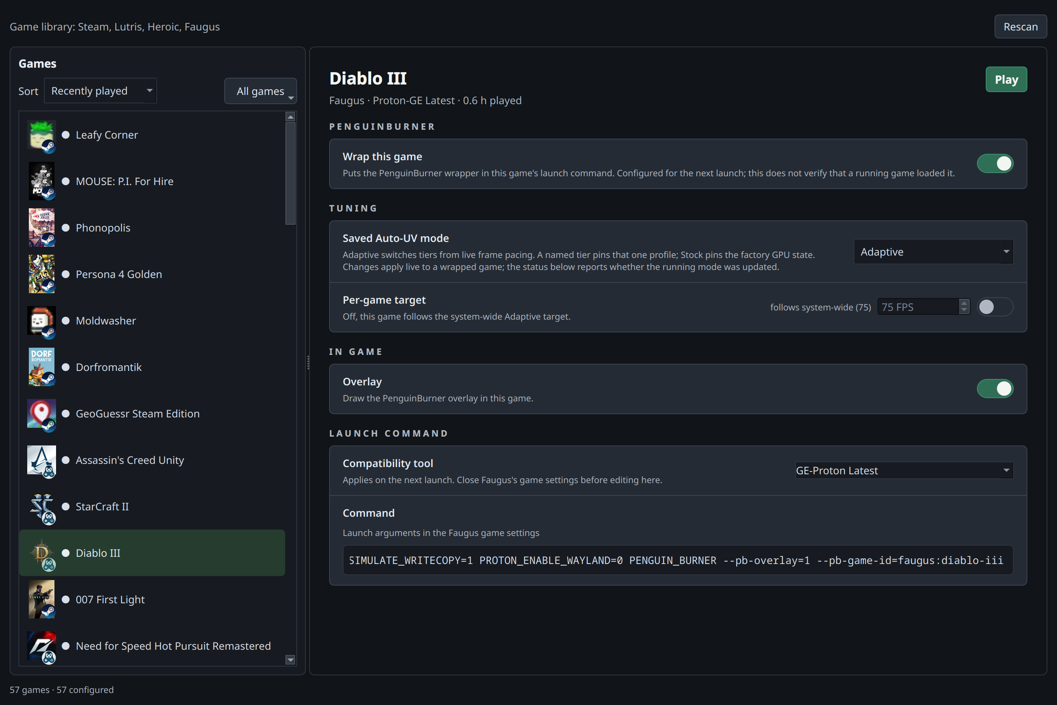
Task: Disable the Wrap this game toggle
Action: tap(995, 164)
